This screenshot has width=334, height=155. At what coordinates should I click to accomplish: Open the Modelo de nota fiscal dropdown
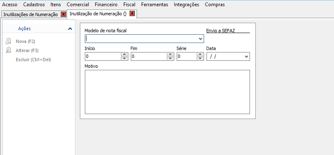(x=200, y=39)
